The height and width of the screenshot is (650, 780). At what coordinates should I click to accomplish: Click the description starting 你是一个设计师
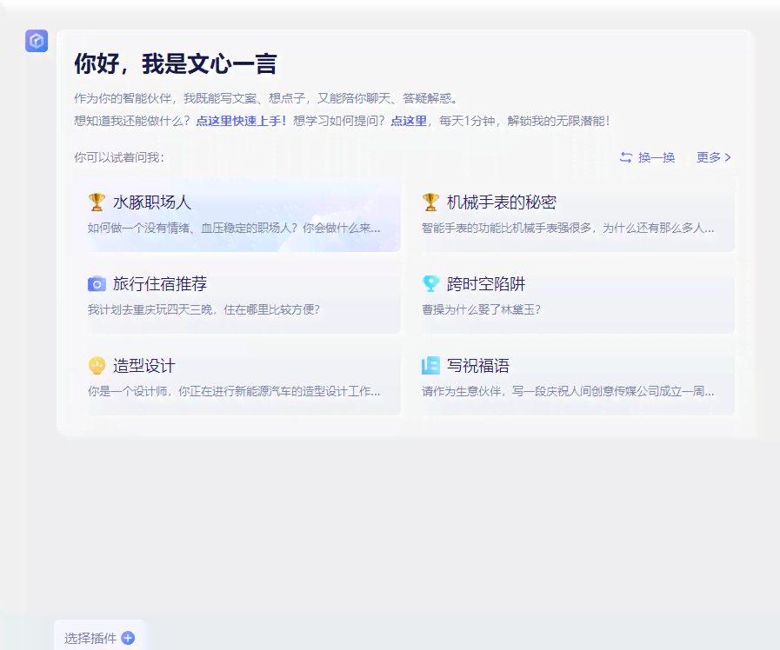coord(234,392)
